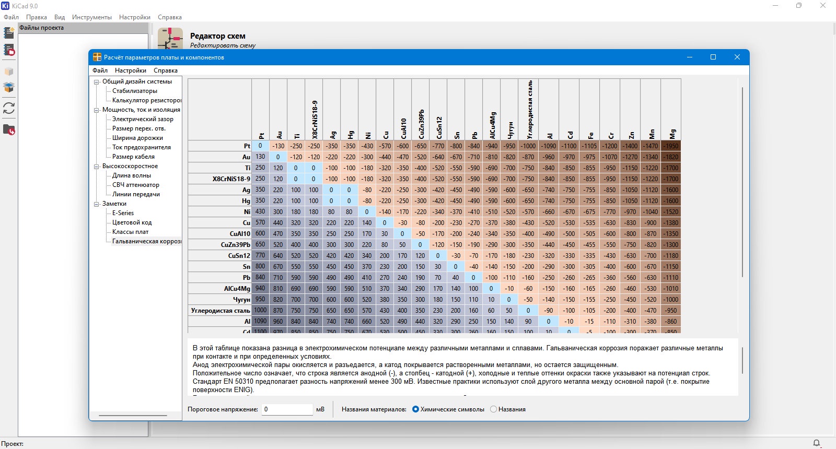Screen dimensions: 836x449
Task: Collapse the Заметки tree node
Action: tap(97, 204)
